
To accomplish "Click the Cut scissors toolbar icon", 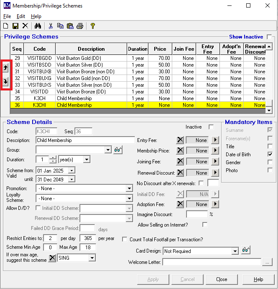I will click(x=51, y=26).
